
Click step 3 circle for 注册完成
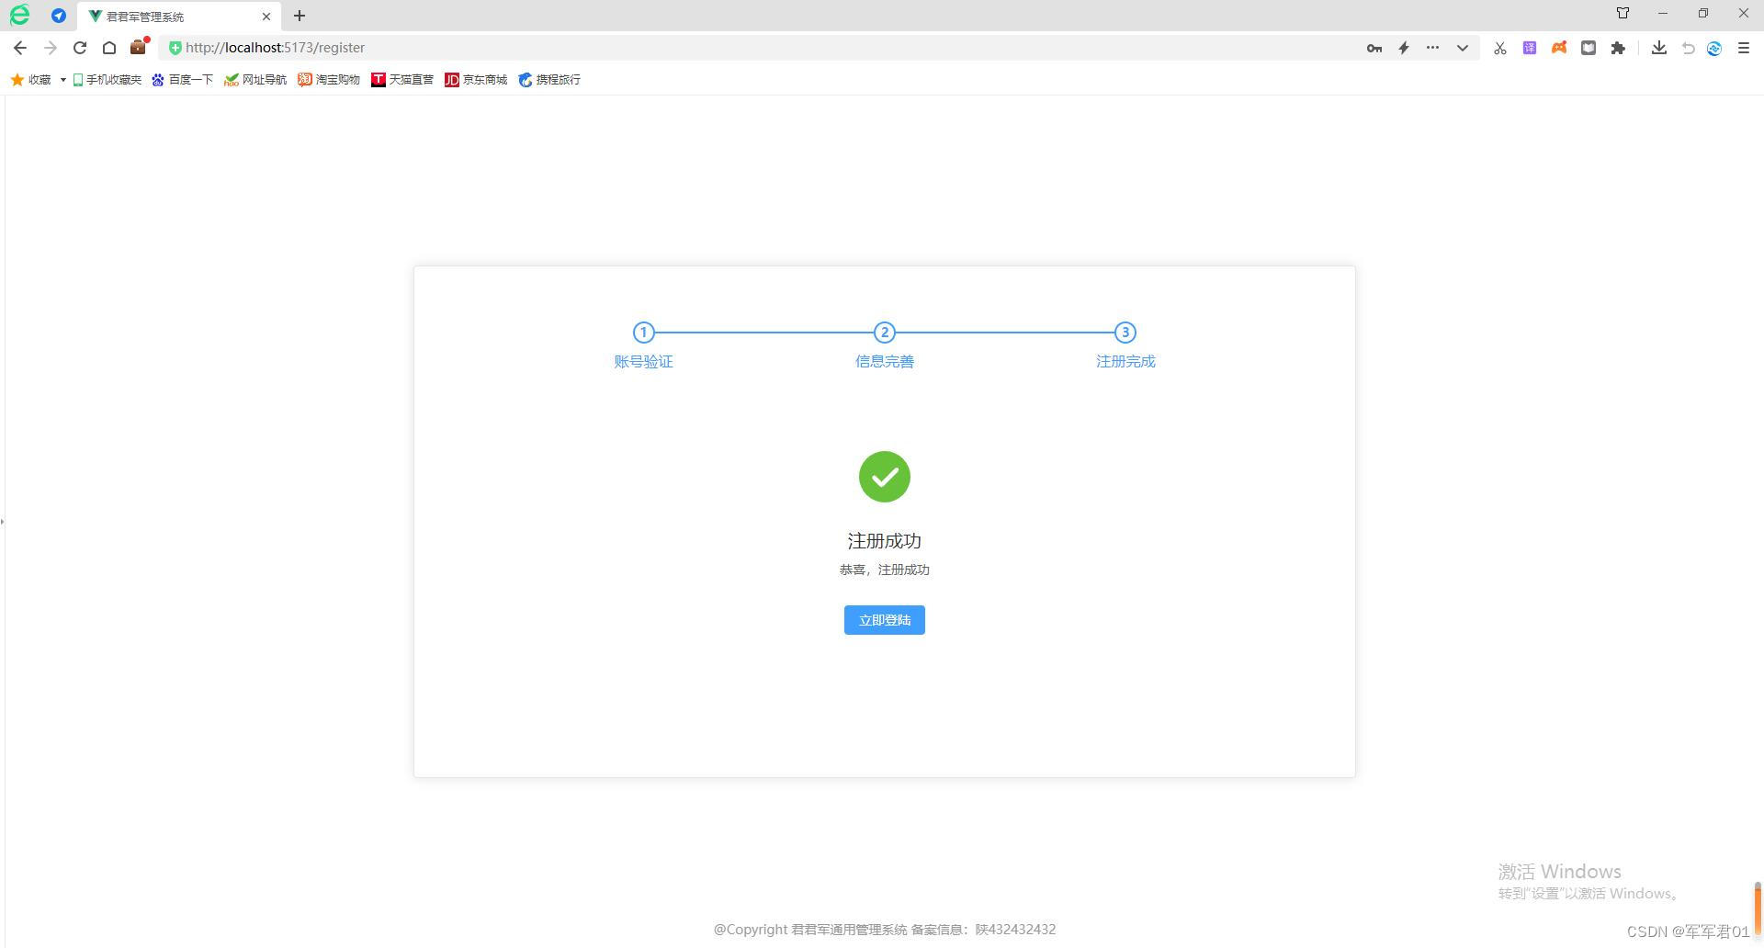point(1125,333)
